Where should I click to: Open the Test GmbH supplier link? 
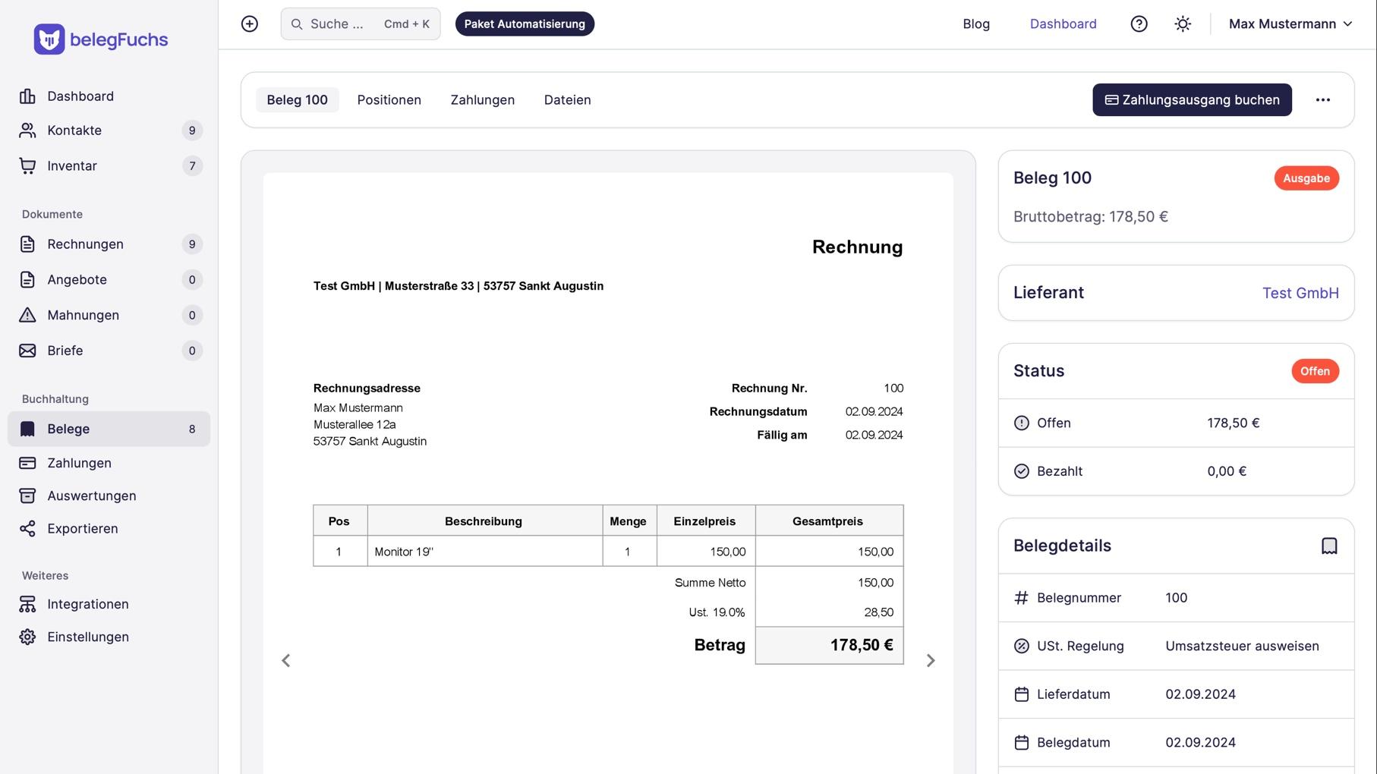[x=1300, y=292]
